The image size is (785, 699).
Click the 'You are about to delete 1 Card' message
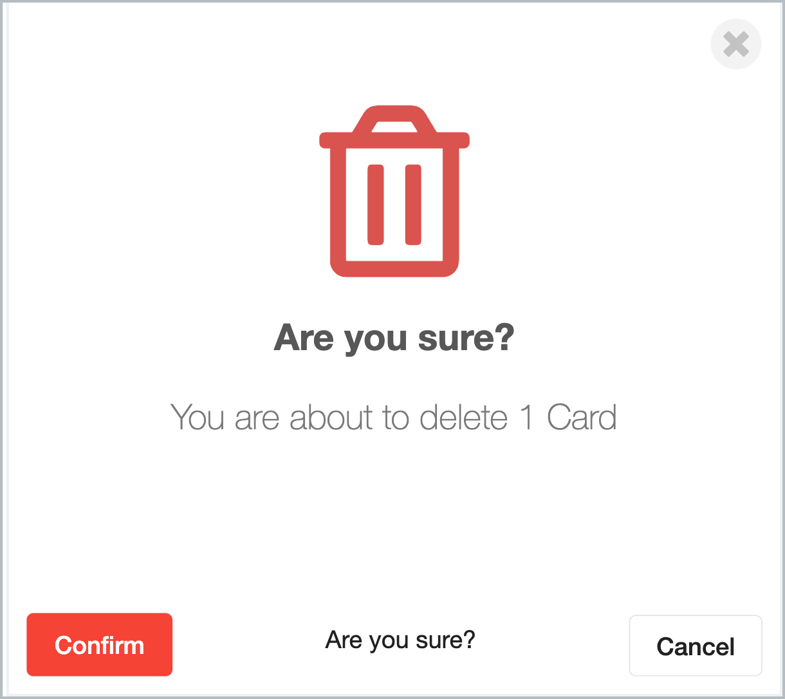click(x=394, y=417)
